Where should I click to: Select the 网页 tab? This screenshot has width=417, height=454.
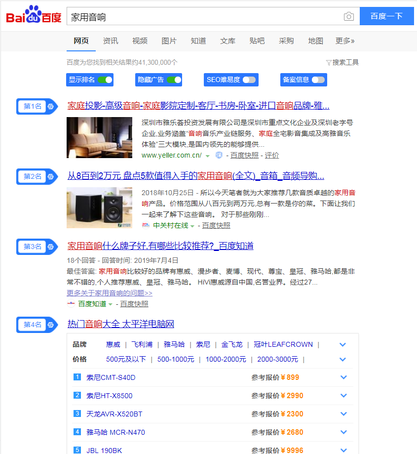click(x=81, y=41)
